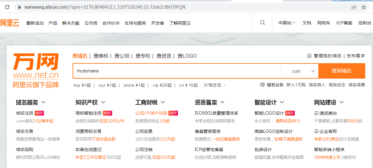Open the 了解阿里云 menu
373x168 pixels.
coord(180,23)
